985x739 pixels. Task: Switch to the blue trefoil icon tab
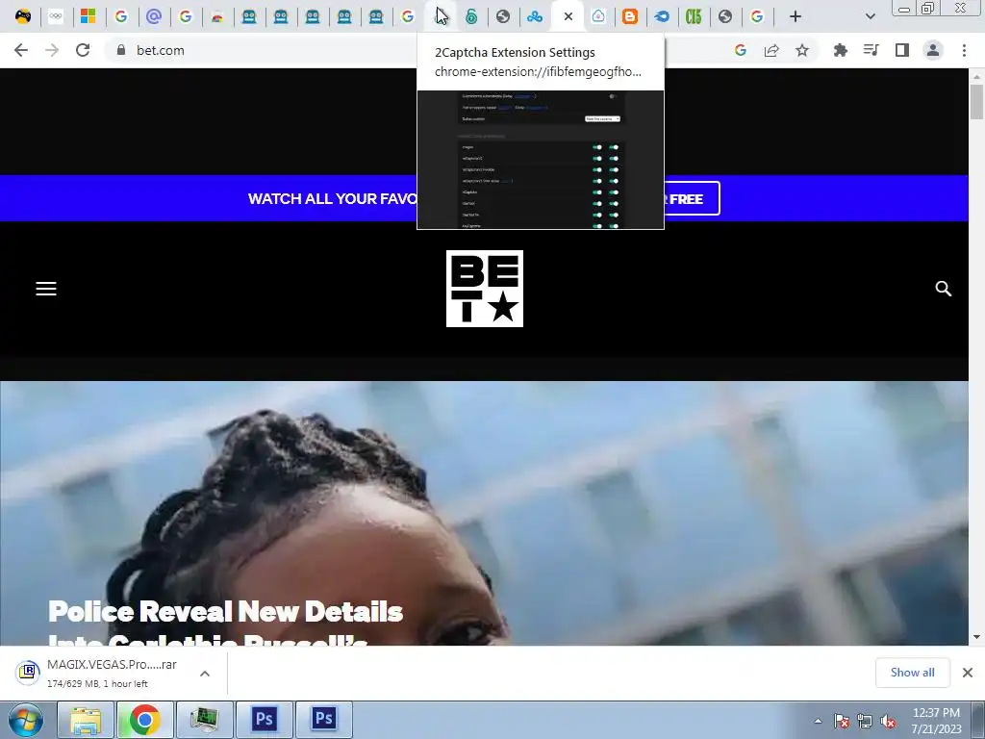pos(535,17)
